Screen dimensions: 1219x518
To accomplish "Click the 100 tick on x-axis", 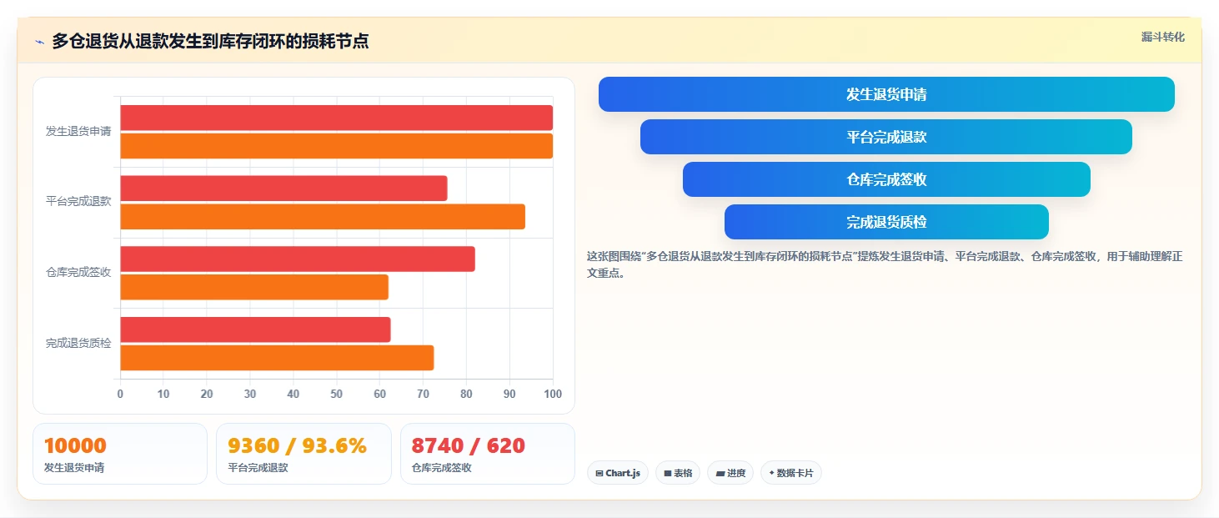I will pos(552,394).
